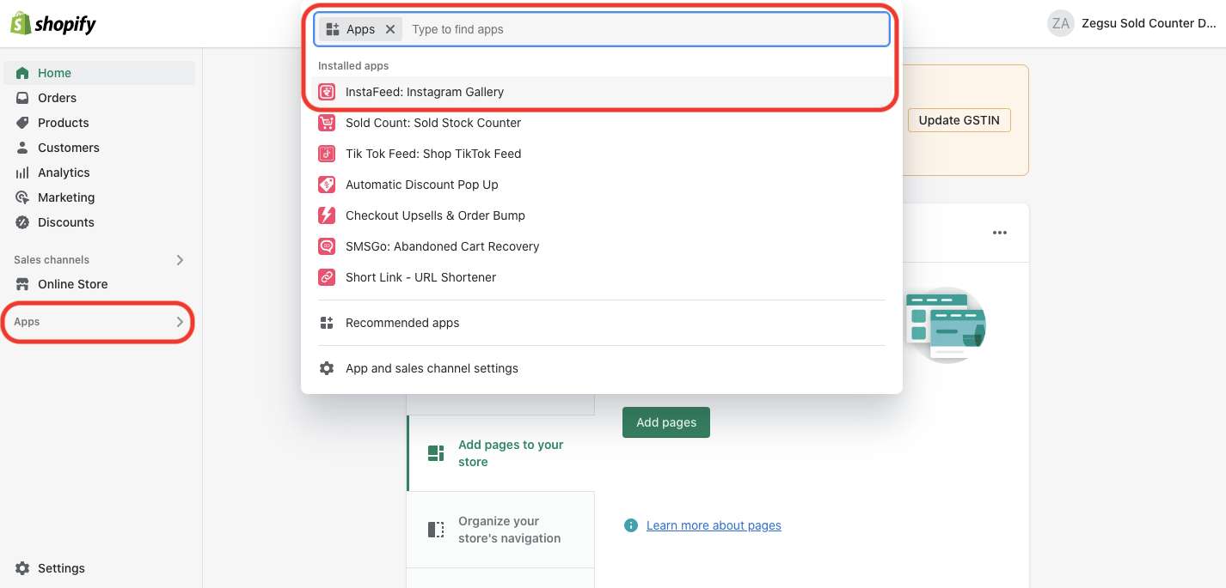Open Sold Count: Sold Stock Counter app

pyautogui.click(x=432, y=123)
